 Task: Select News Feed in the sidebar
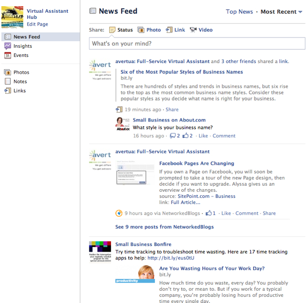tap(27, 37)
